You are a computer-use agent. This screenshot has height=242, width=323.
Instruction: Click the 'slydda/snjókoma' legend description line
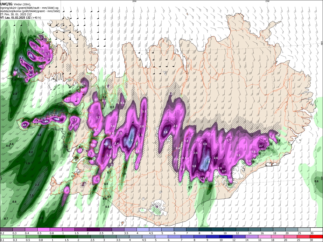30,11
